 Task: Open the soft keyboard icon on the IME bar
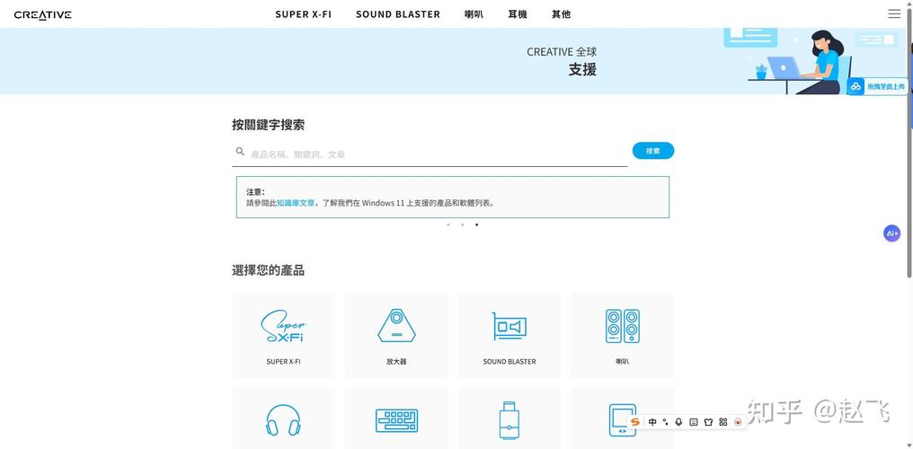(694, 422)
